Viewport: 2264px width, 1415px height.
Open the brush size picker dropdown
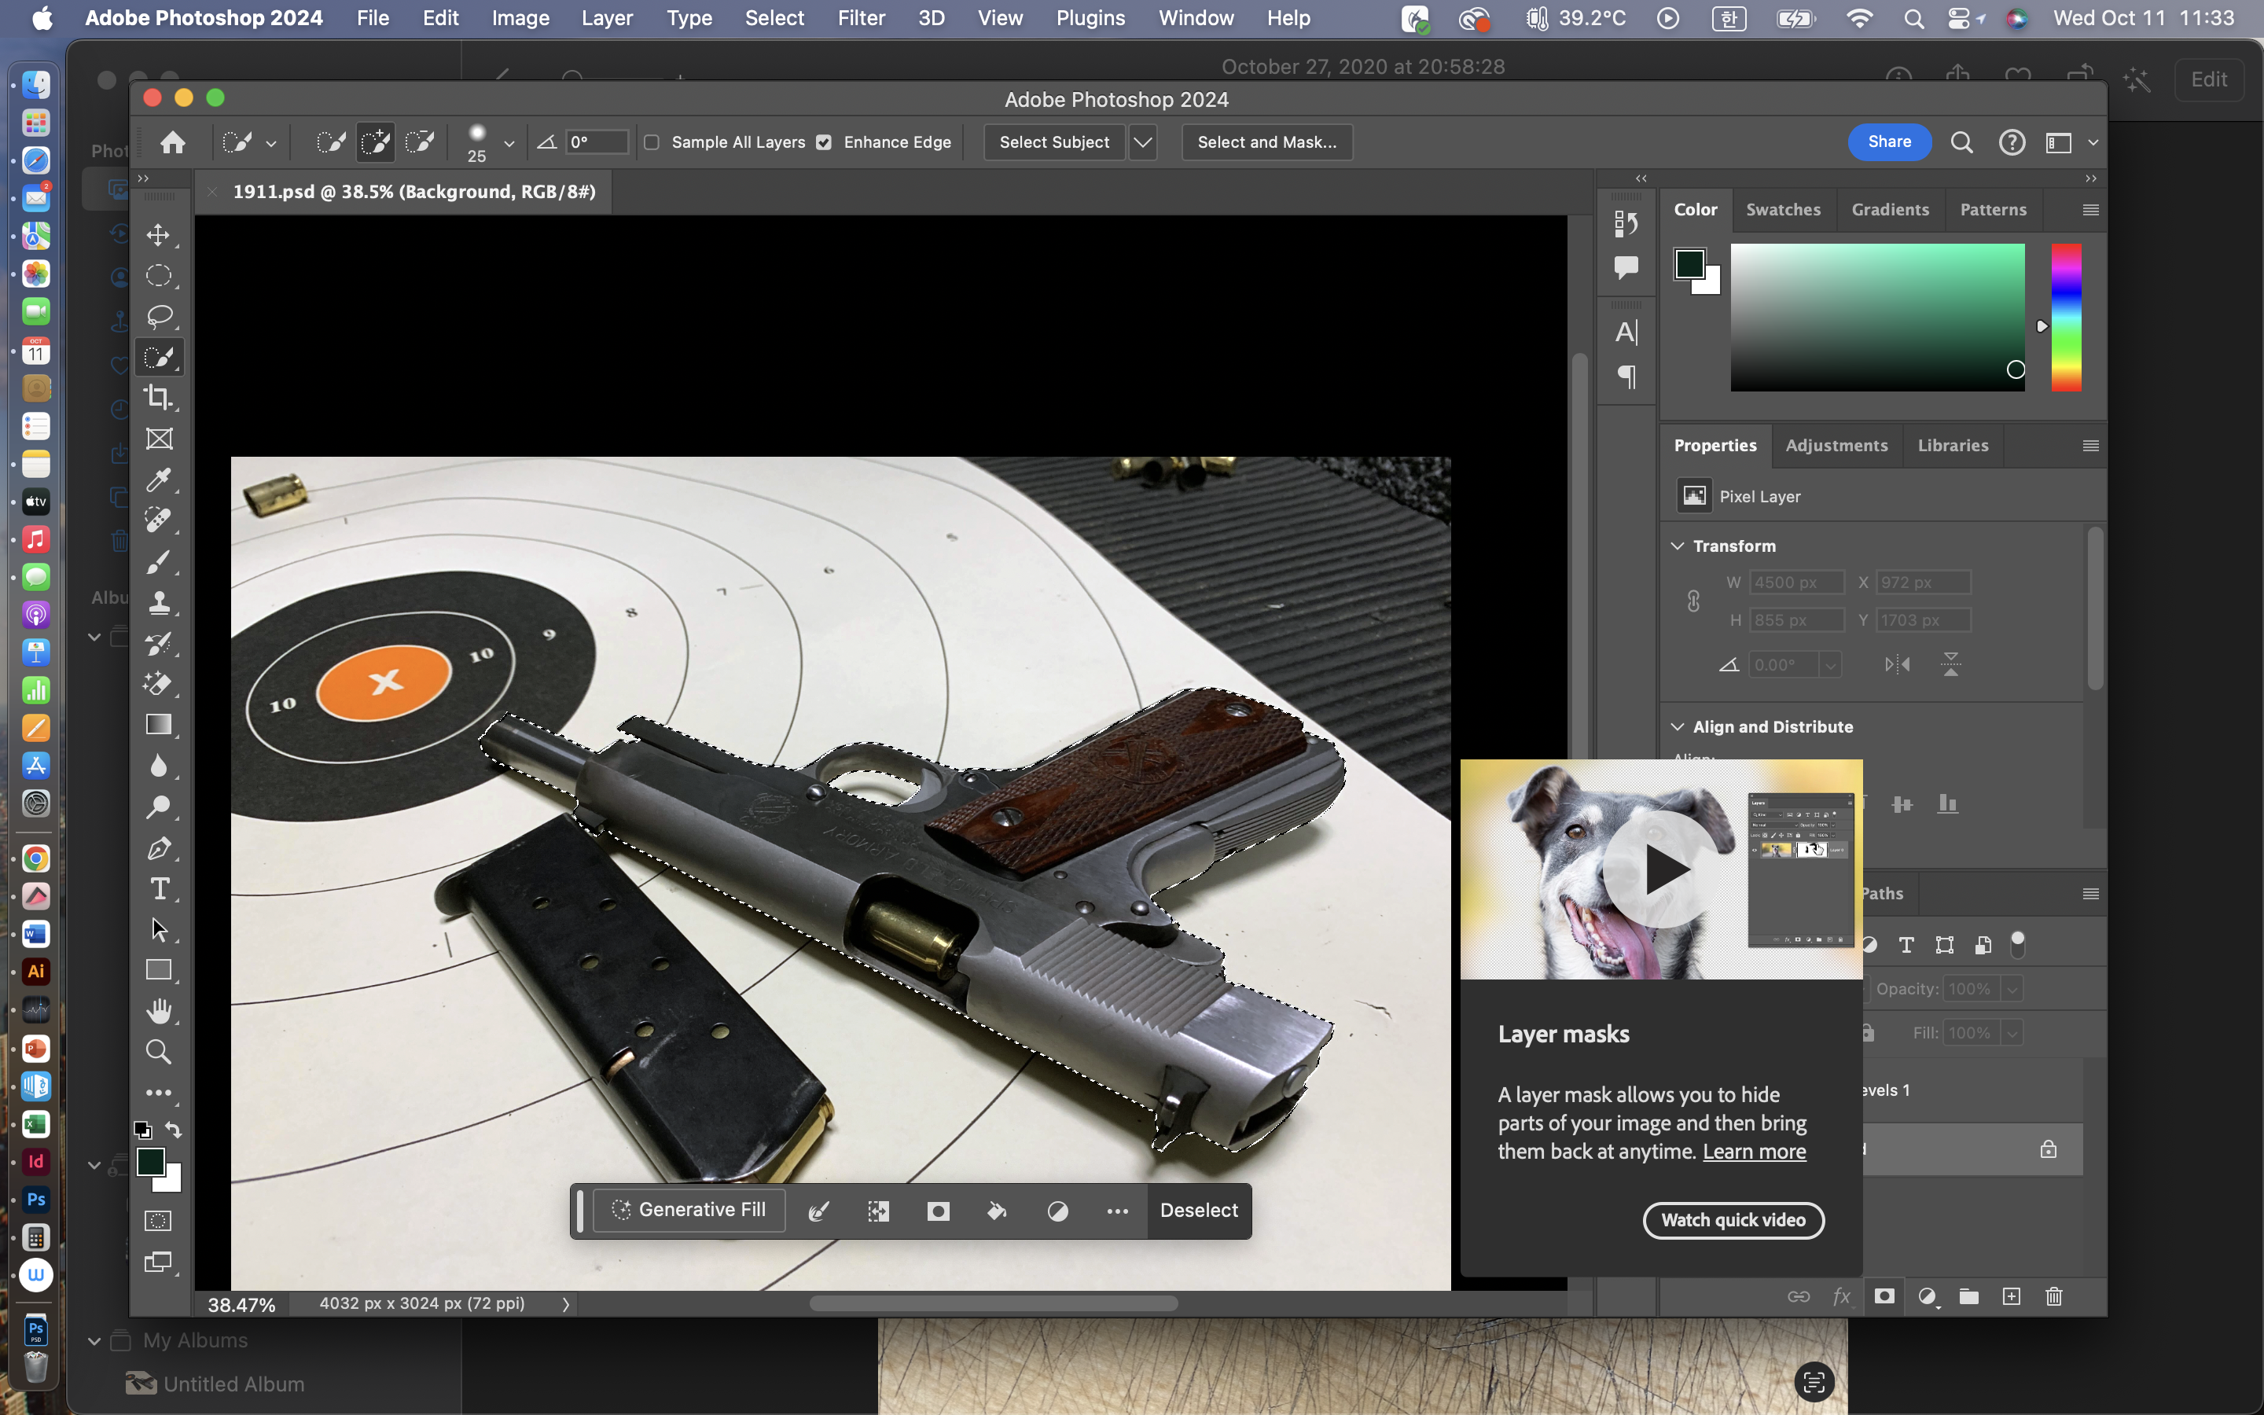(509, 143)
